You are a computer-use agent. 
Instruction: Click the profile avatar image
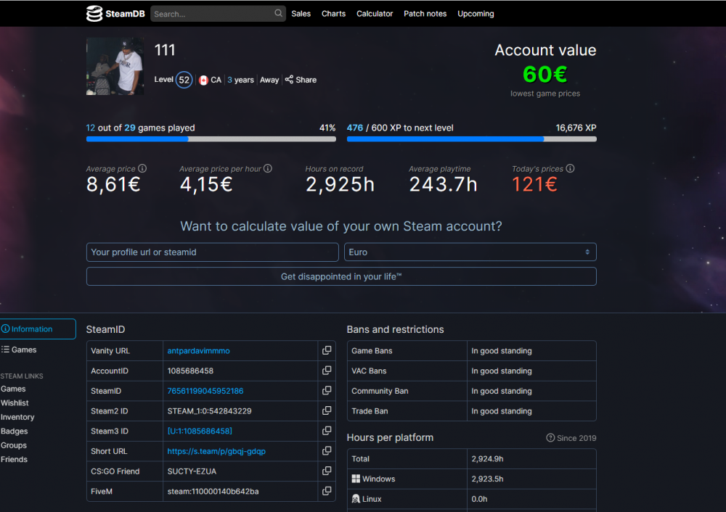tap(115, 66)
